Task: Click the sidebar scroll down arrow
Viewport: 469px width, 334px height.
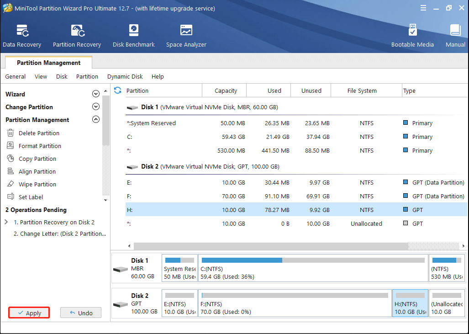Action: click(105, 200)
